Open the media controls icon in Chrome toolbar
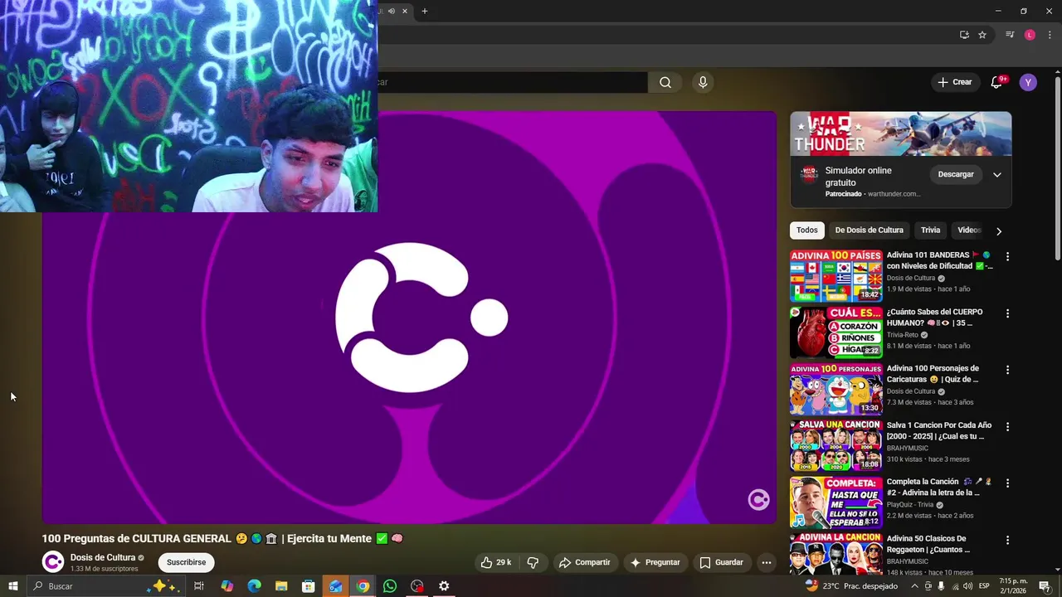This screenshot has width=1062, height=597. click(1010, 35)
